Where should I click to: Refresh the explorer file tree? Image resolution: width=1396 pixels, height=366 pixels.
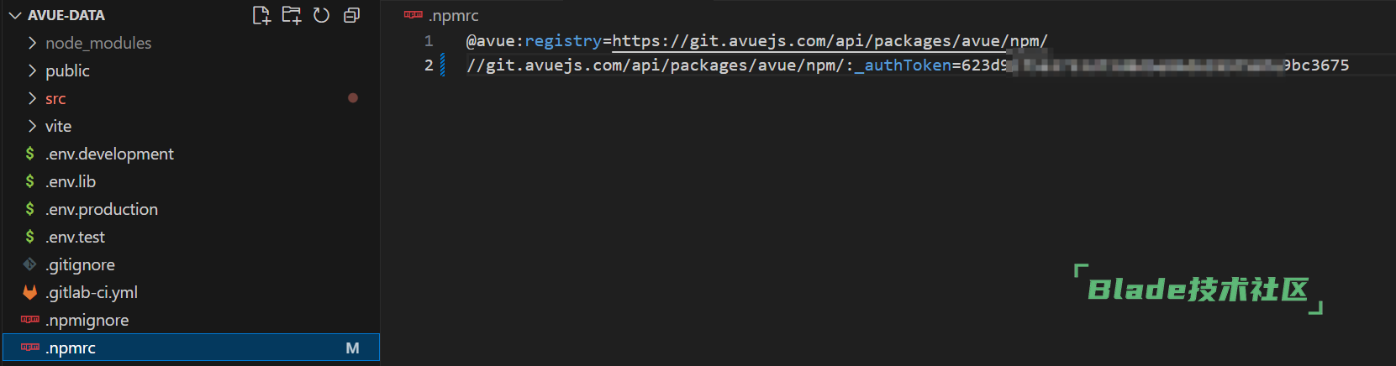[x=321, y=15]
